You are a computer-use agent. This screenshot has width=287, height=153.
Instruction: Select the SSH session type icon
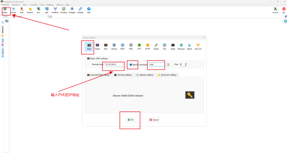click(89, 46)
